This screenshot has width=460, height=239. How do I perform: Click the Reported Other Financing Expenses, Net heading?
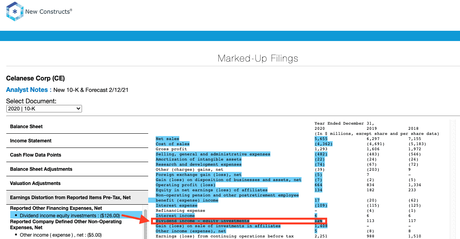tap(56, 208)
